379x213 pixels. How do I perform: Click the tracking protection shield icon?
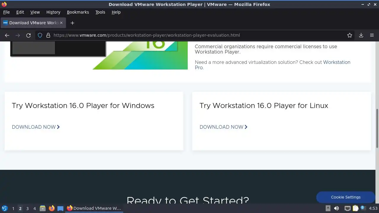point(40,35)
